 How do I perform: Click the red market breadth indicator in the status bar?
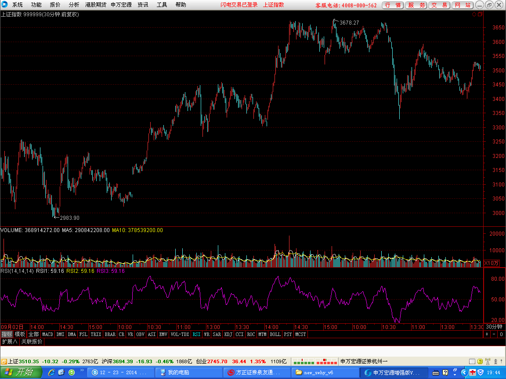point(327,361)
